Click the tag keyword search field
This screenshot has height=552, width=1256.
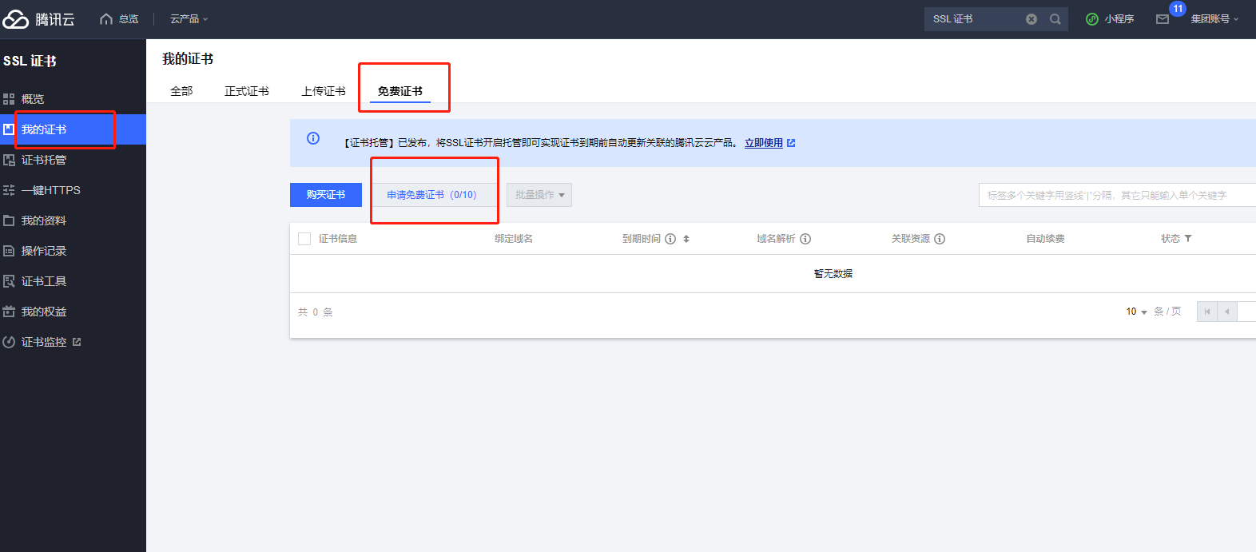(x=1115, y=195)
